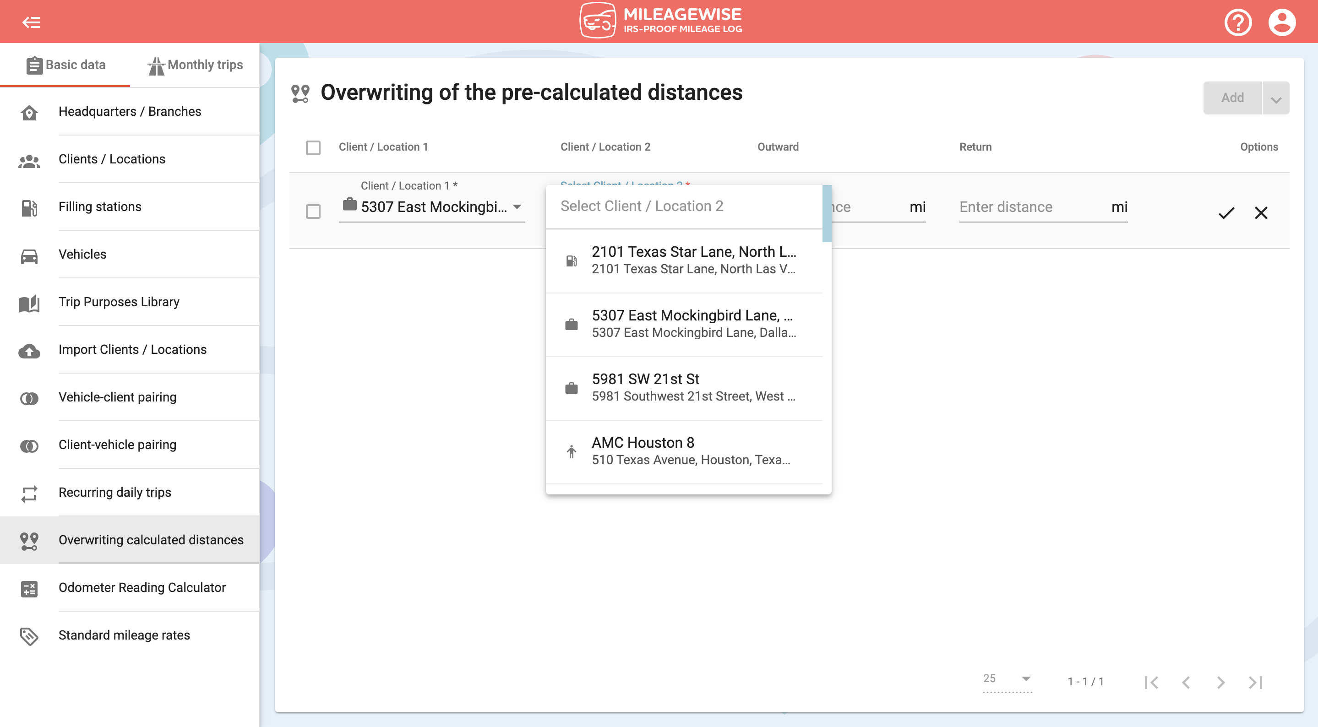Open Odometer Reading Calculator link

[130, 587]
